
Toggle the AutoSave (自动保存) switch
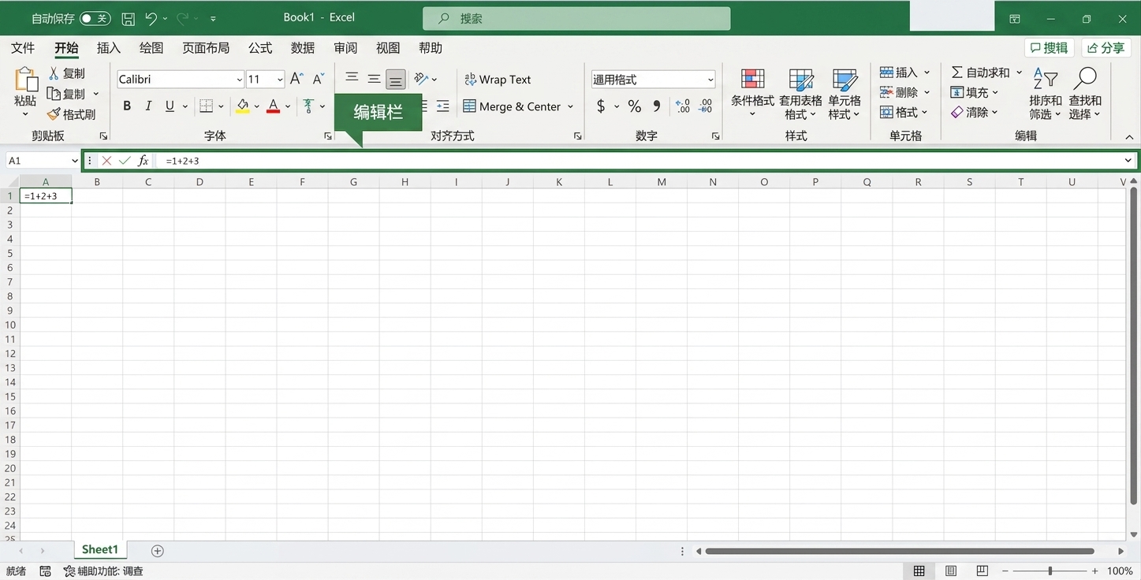pos(95,18)
